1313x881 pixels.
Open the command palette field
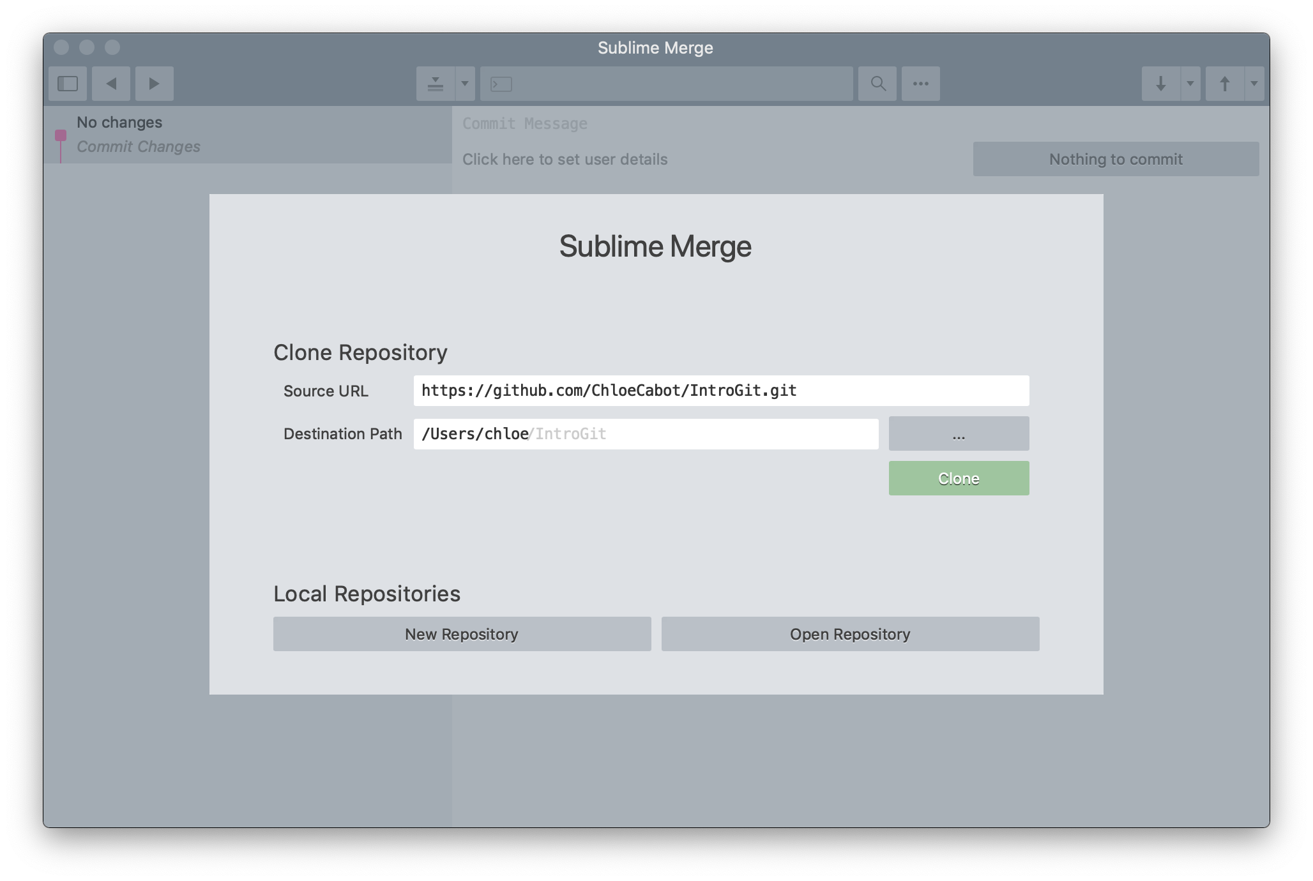667,84
